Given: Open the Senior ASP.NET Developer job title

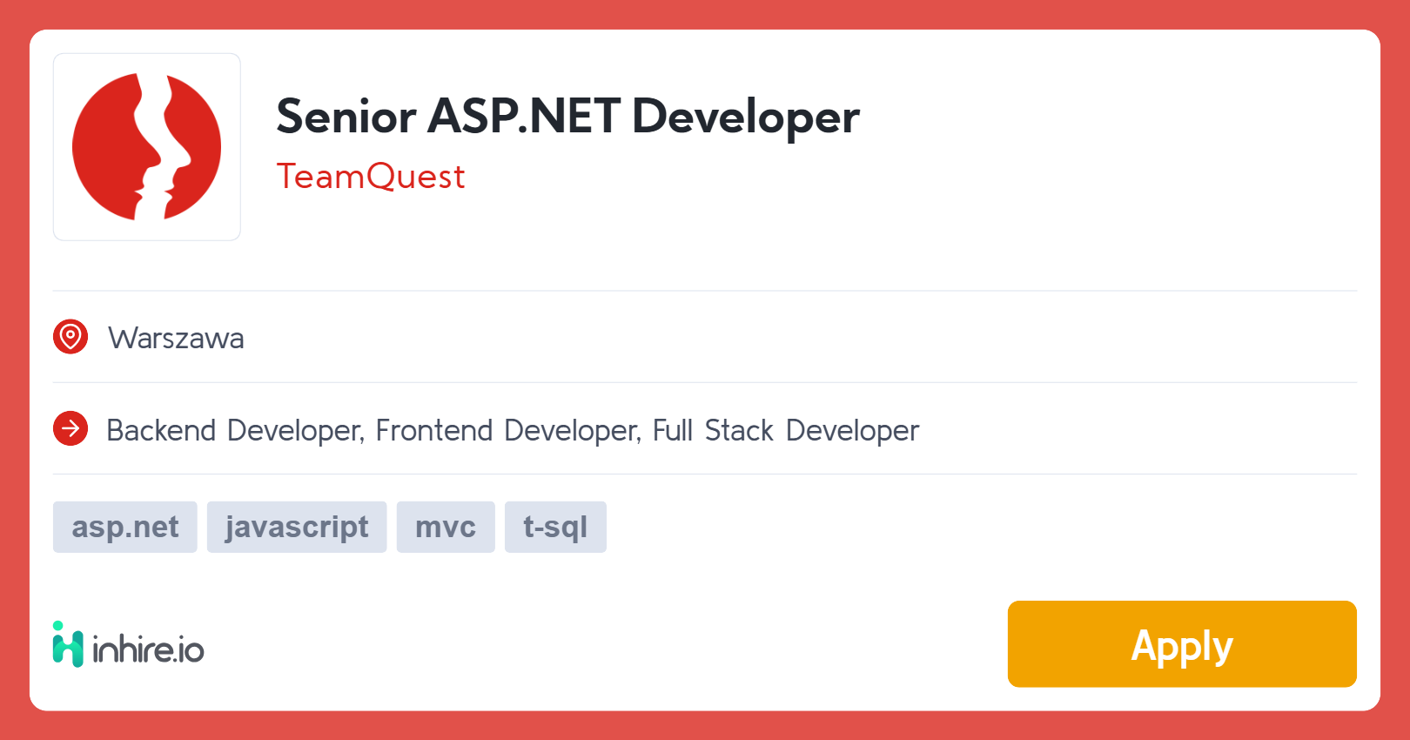Looking at the screenshot, I should pyautogui.click(x=567, y=117).
